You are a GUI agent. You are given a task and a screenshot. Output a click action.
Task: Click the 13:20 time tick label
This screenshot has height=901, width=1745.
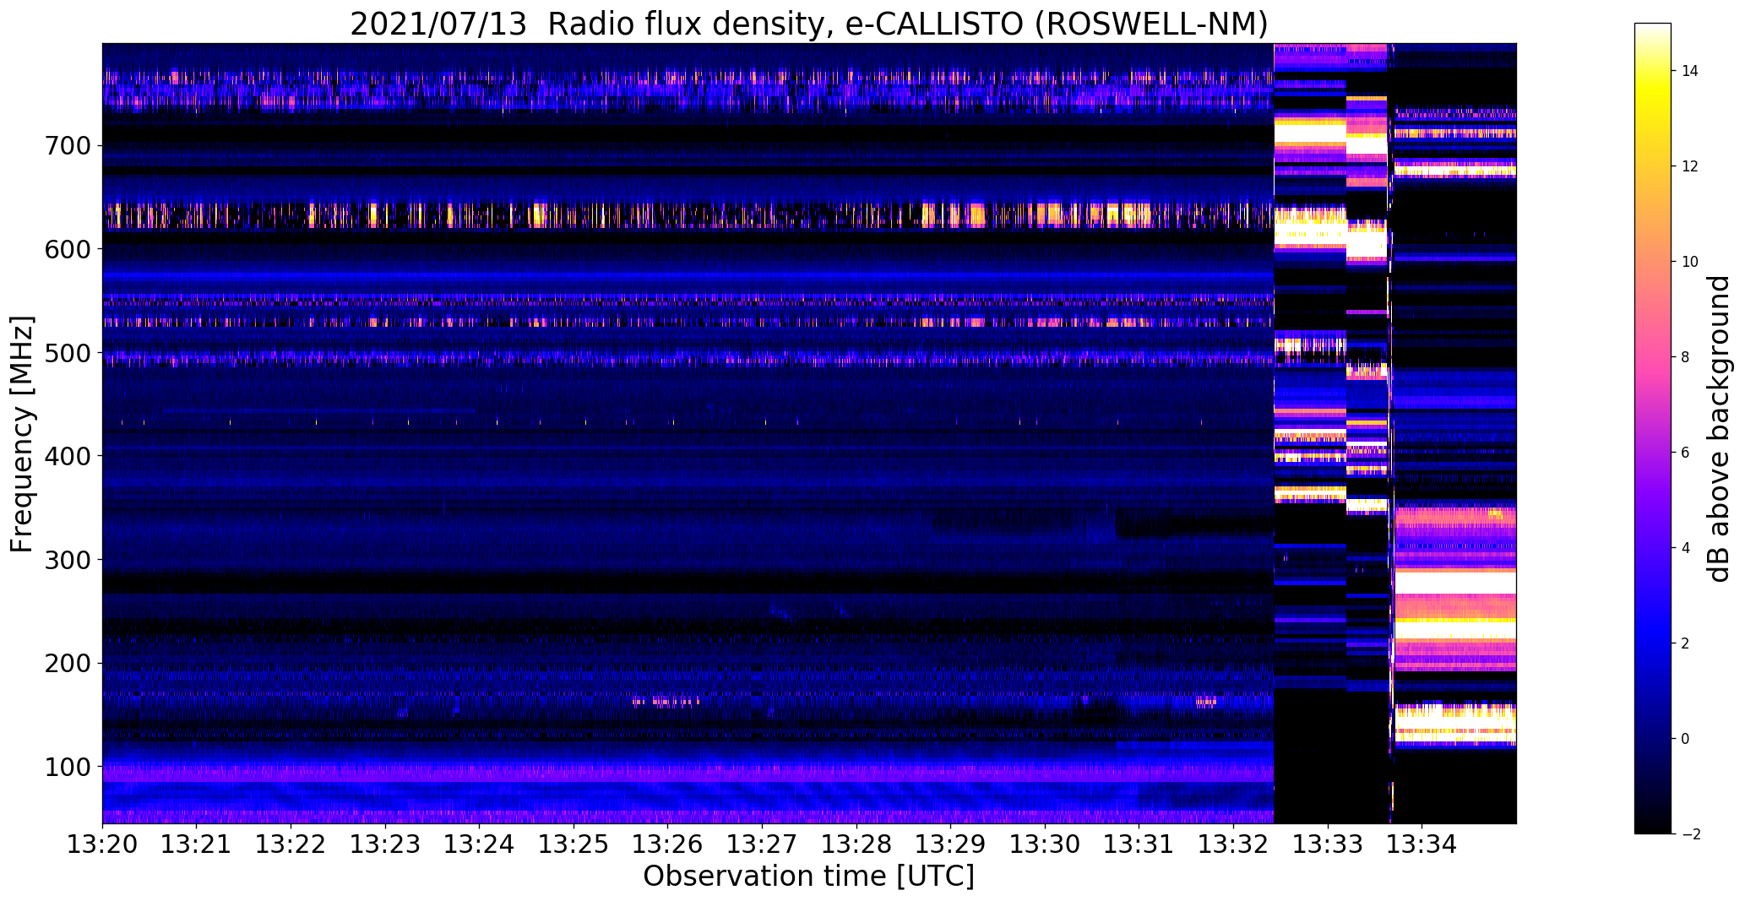click(x=102, y=843)
